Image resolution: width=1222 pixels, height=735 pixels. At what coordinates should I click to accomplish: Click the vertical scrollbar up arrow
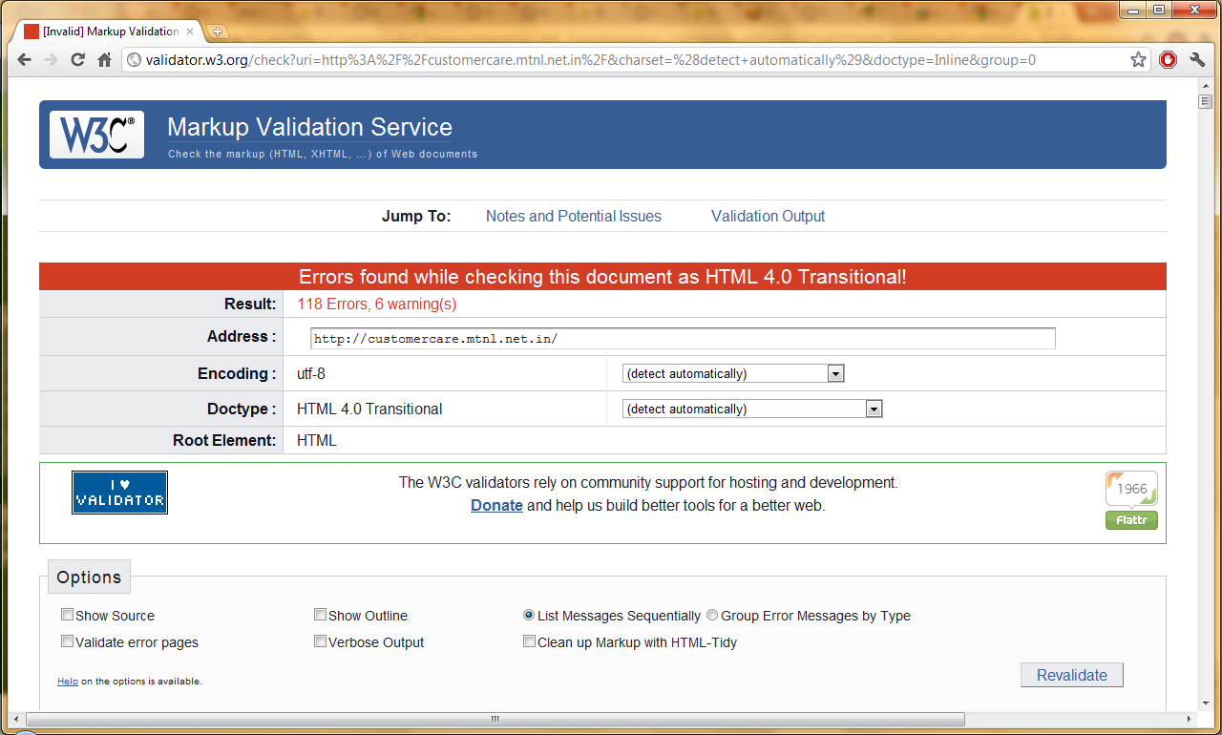coord(1205,85)
